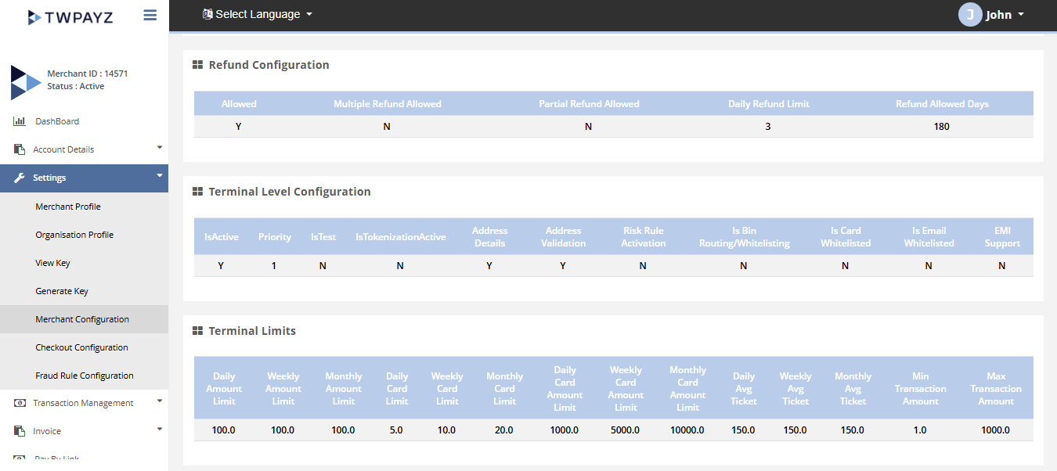The width and height of the screenshot is (1057, 471).
Task: Click the Account Details icon
Action: click(x=20, y=149)
